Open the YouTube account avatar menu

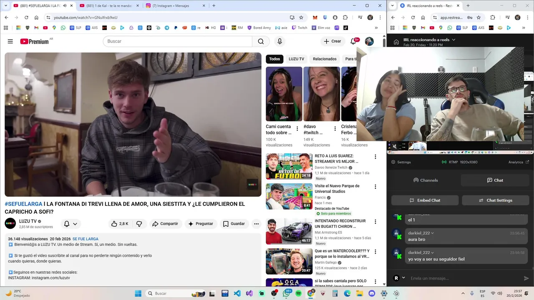pyautogui.click(x=369, y=41)
